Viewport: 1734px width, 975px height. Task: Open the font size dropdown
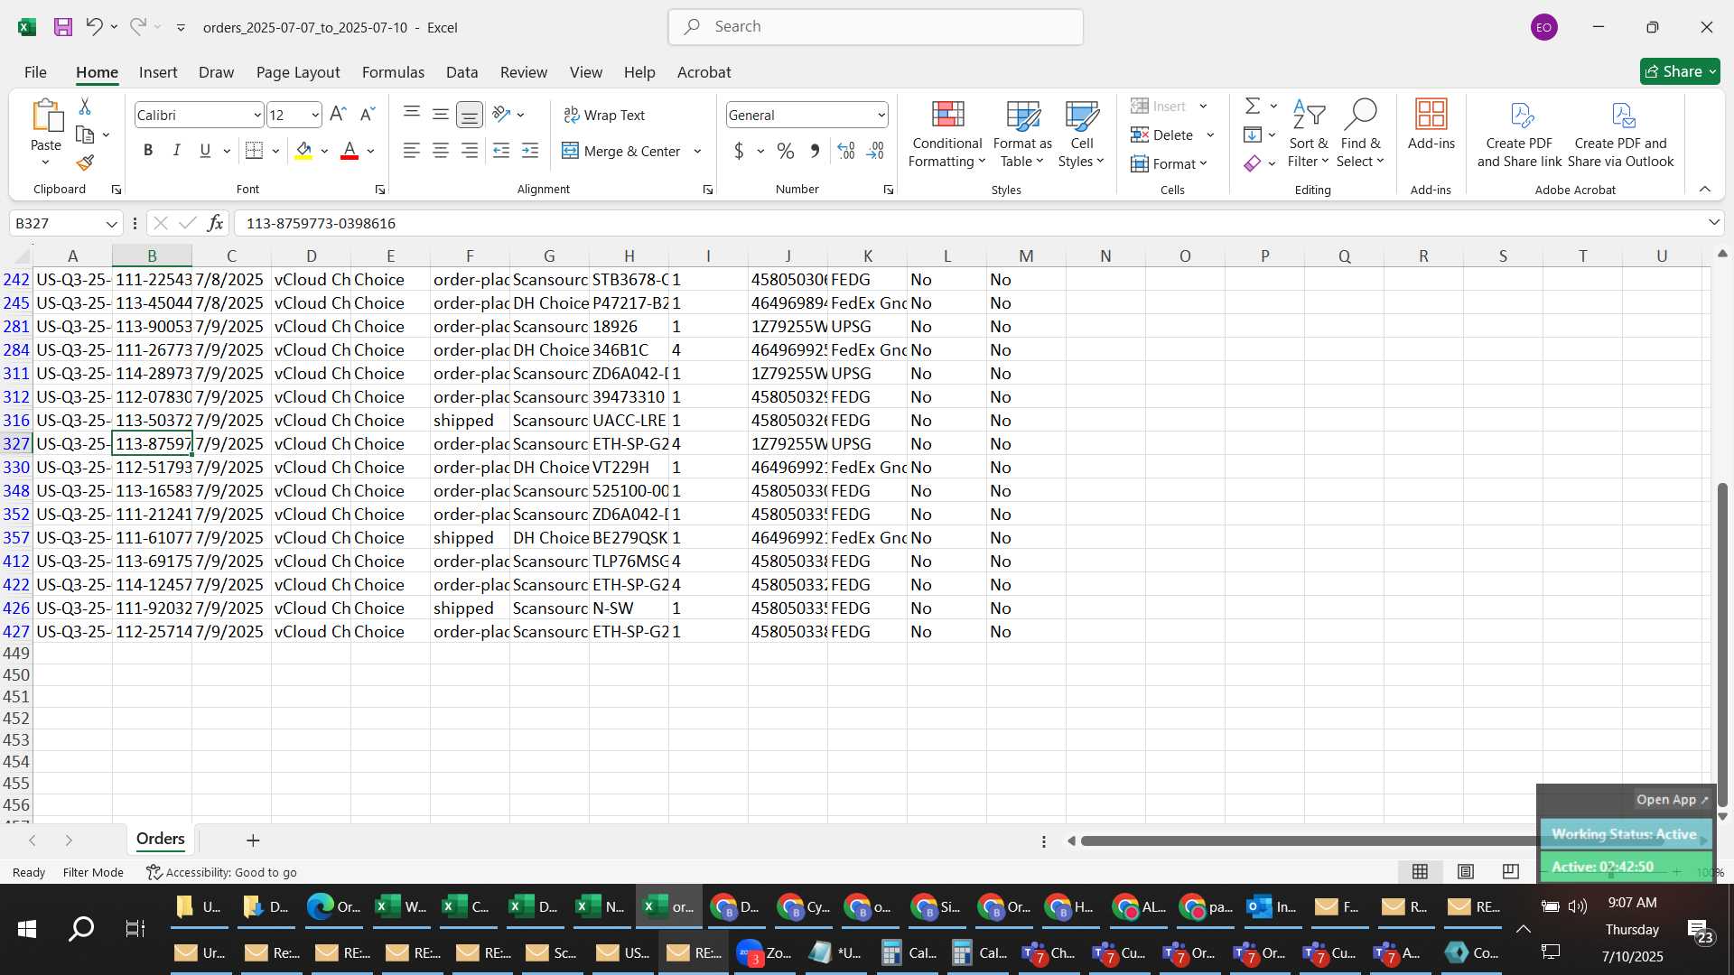tap(314, 116)
